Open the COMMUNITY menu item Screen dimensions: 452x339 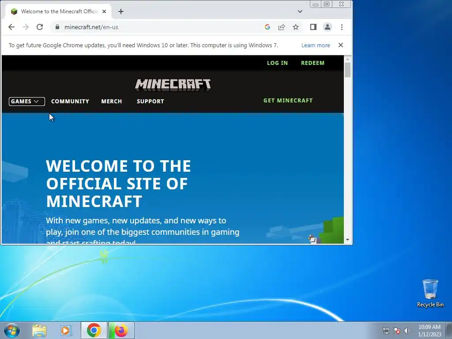[x=70, y=102]
